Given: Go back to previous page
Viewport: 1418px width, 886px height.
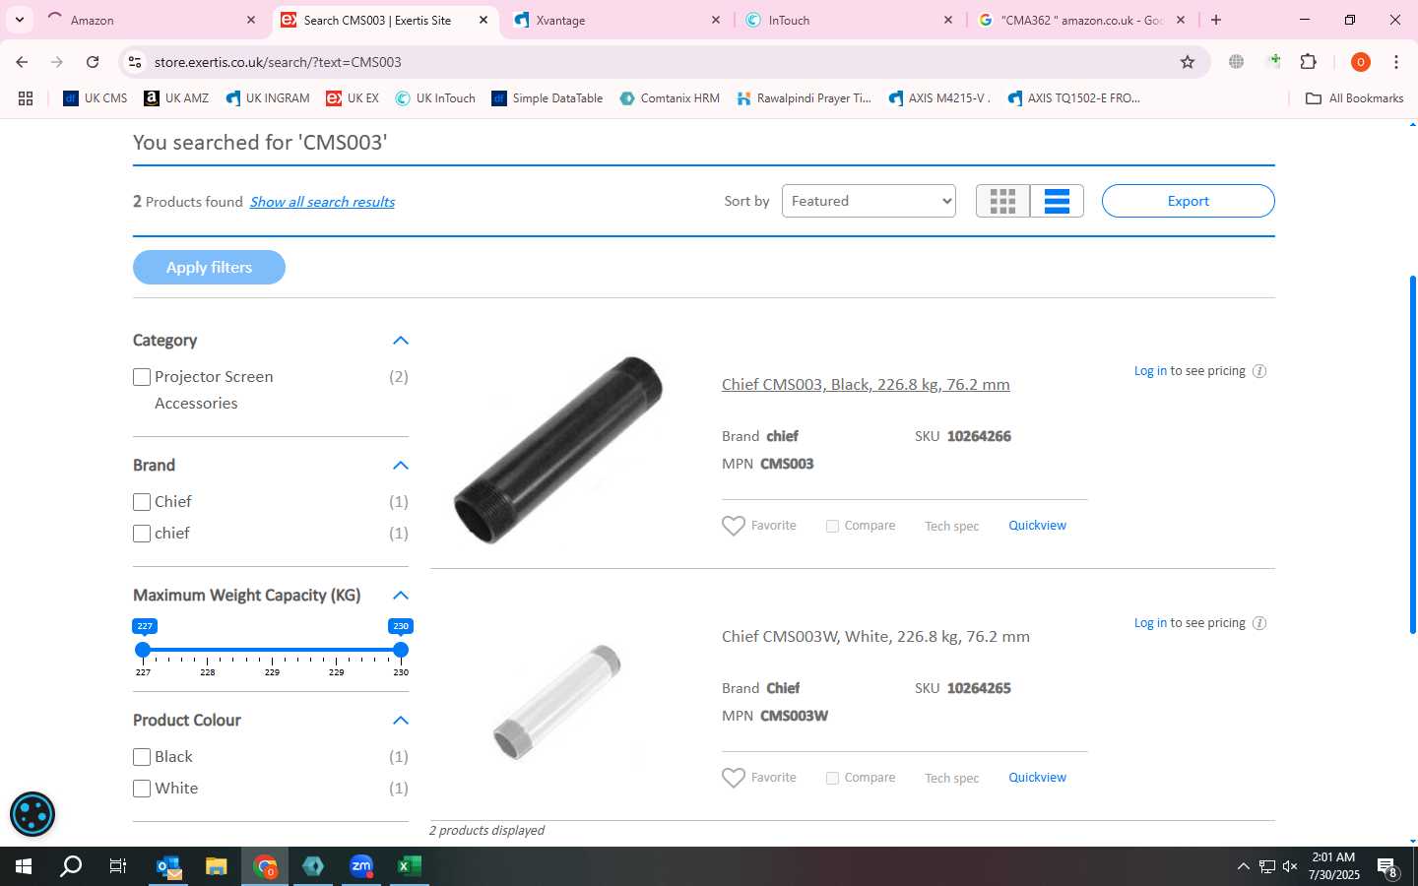Looking at the screenshot, I should pos(22,62).
